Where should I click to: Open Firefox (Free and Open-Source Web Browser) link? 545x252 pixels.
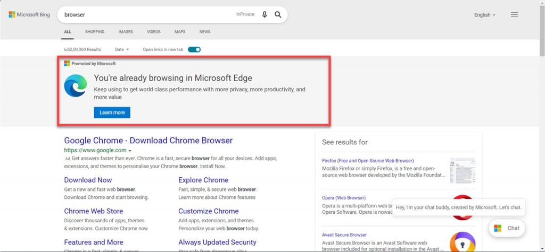click(368, 161)
